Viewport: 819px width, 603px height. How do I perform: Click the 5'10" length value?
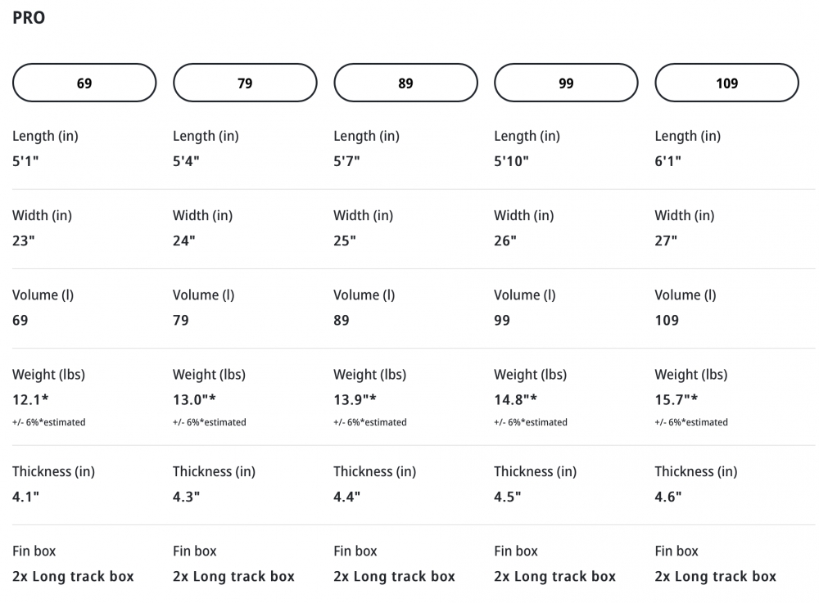pos(511,161)
